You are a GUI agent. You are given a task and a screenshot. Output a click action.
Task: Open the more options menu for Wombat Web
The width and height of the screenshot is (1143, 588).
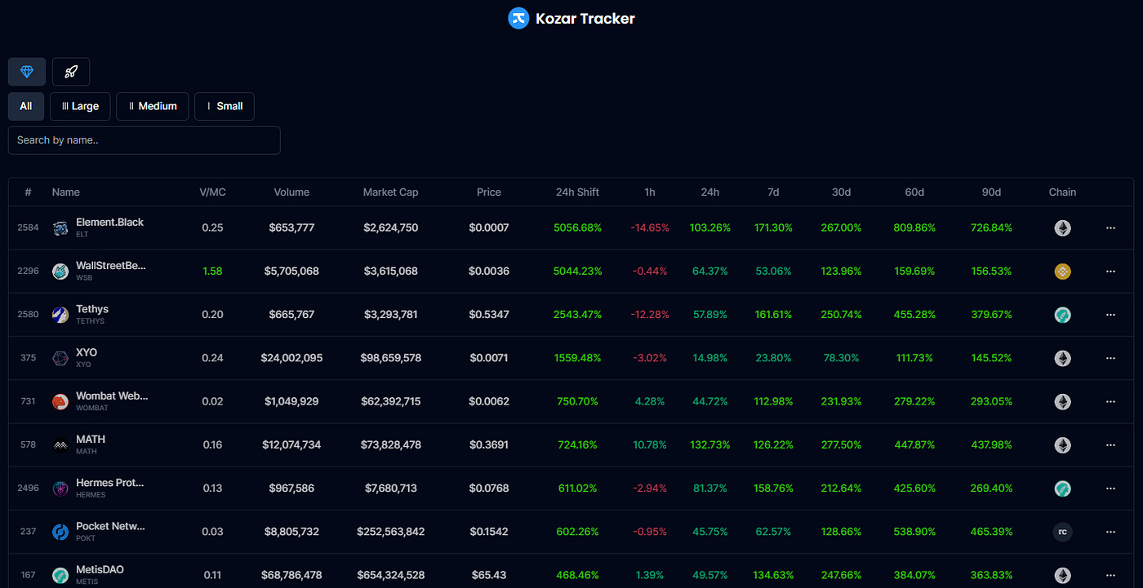pos(1110,402)
